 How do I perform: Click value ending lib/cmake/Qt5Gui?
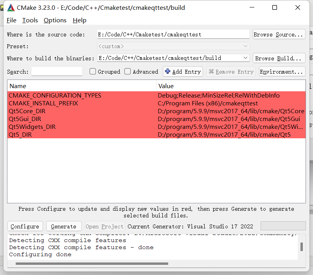click(x=229, y=119)
